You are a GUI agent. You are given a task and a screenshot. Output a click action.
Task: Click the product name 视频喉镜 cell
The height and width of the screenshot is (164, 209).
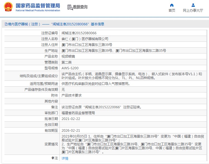[x=68, y=56]
